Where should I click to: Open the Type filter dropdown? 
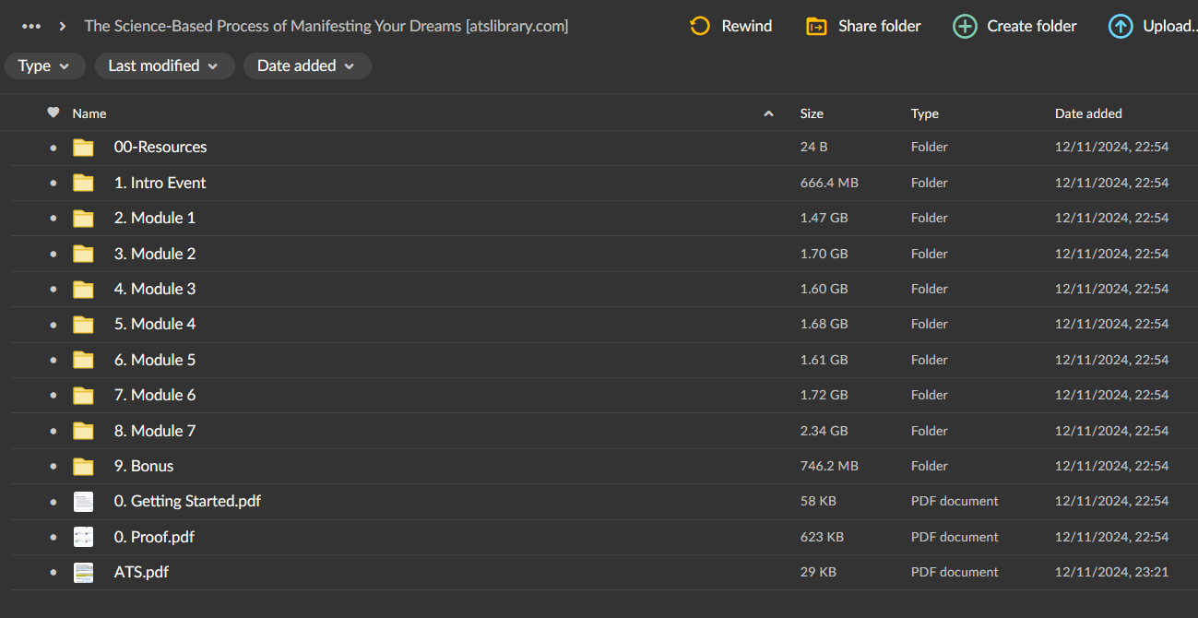44,65
